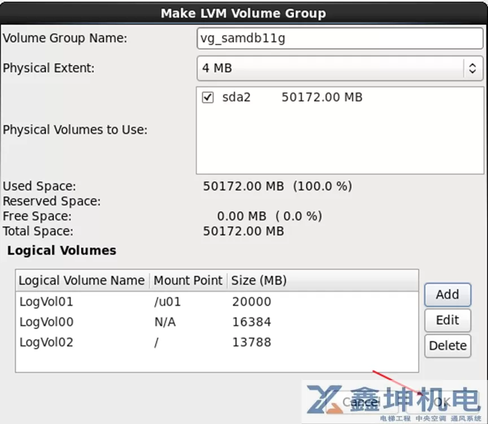The width and height of the screenshot is (488, 424).
Task: Sort by Mount Point column header
Action: [x=188, y=281]
